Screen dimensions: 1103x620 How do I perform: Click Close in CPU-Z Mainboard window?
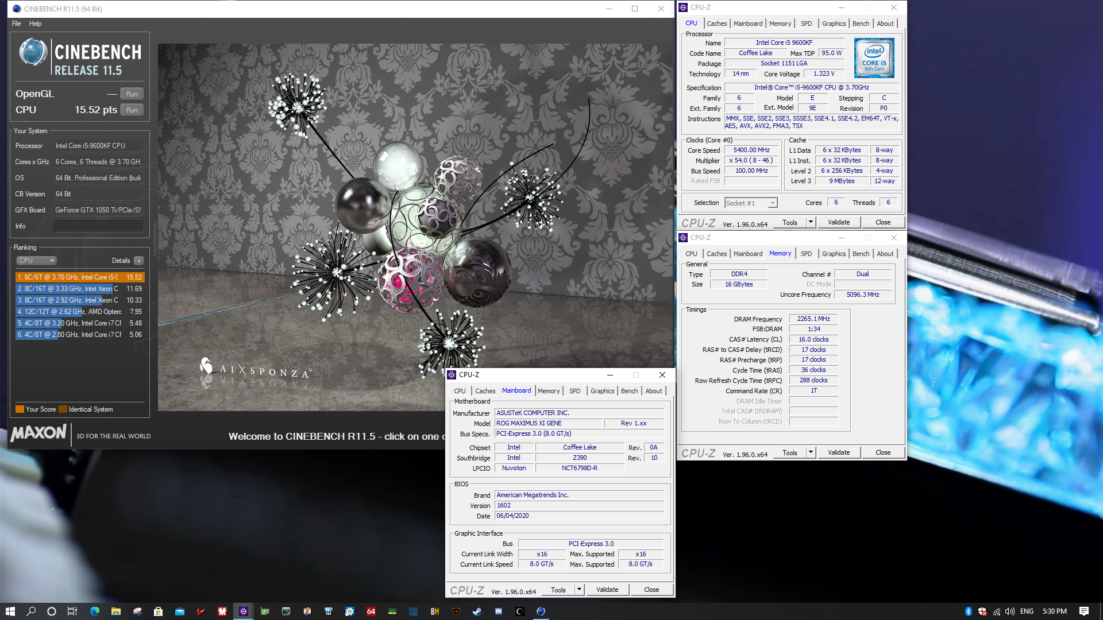tap(651, 590)
